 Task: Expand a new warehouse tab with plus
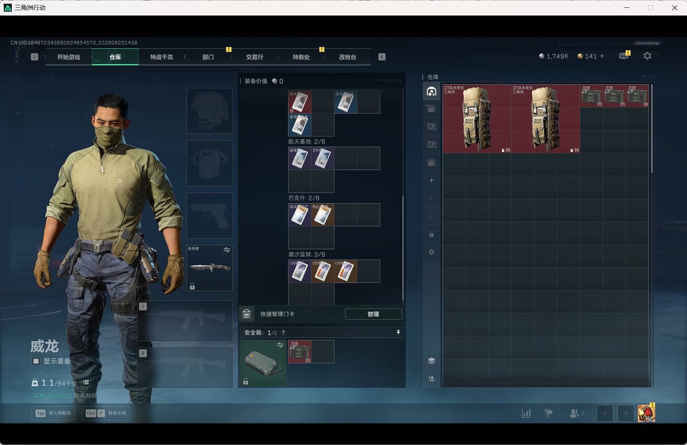(x=431, y=180)
